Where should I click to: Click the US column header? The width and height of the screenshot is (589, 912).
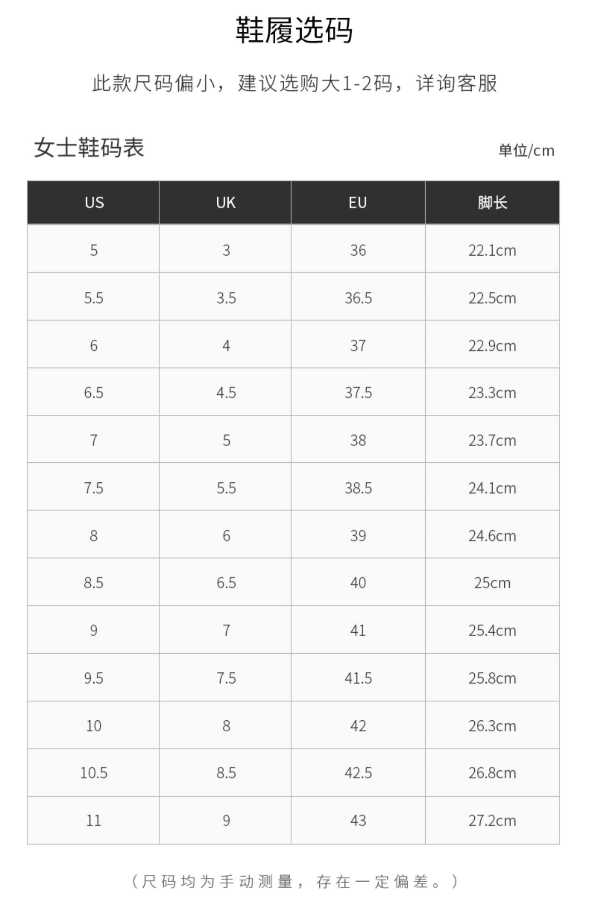point(94,203)
